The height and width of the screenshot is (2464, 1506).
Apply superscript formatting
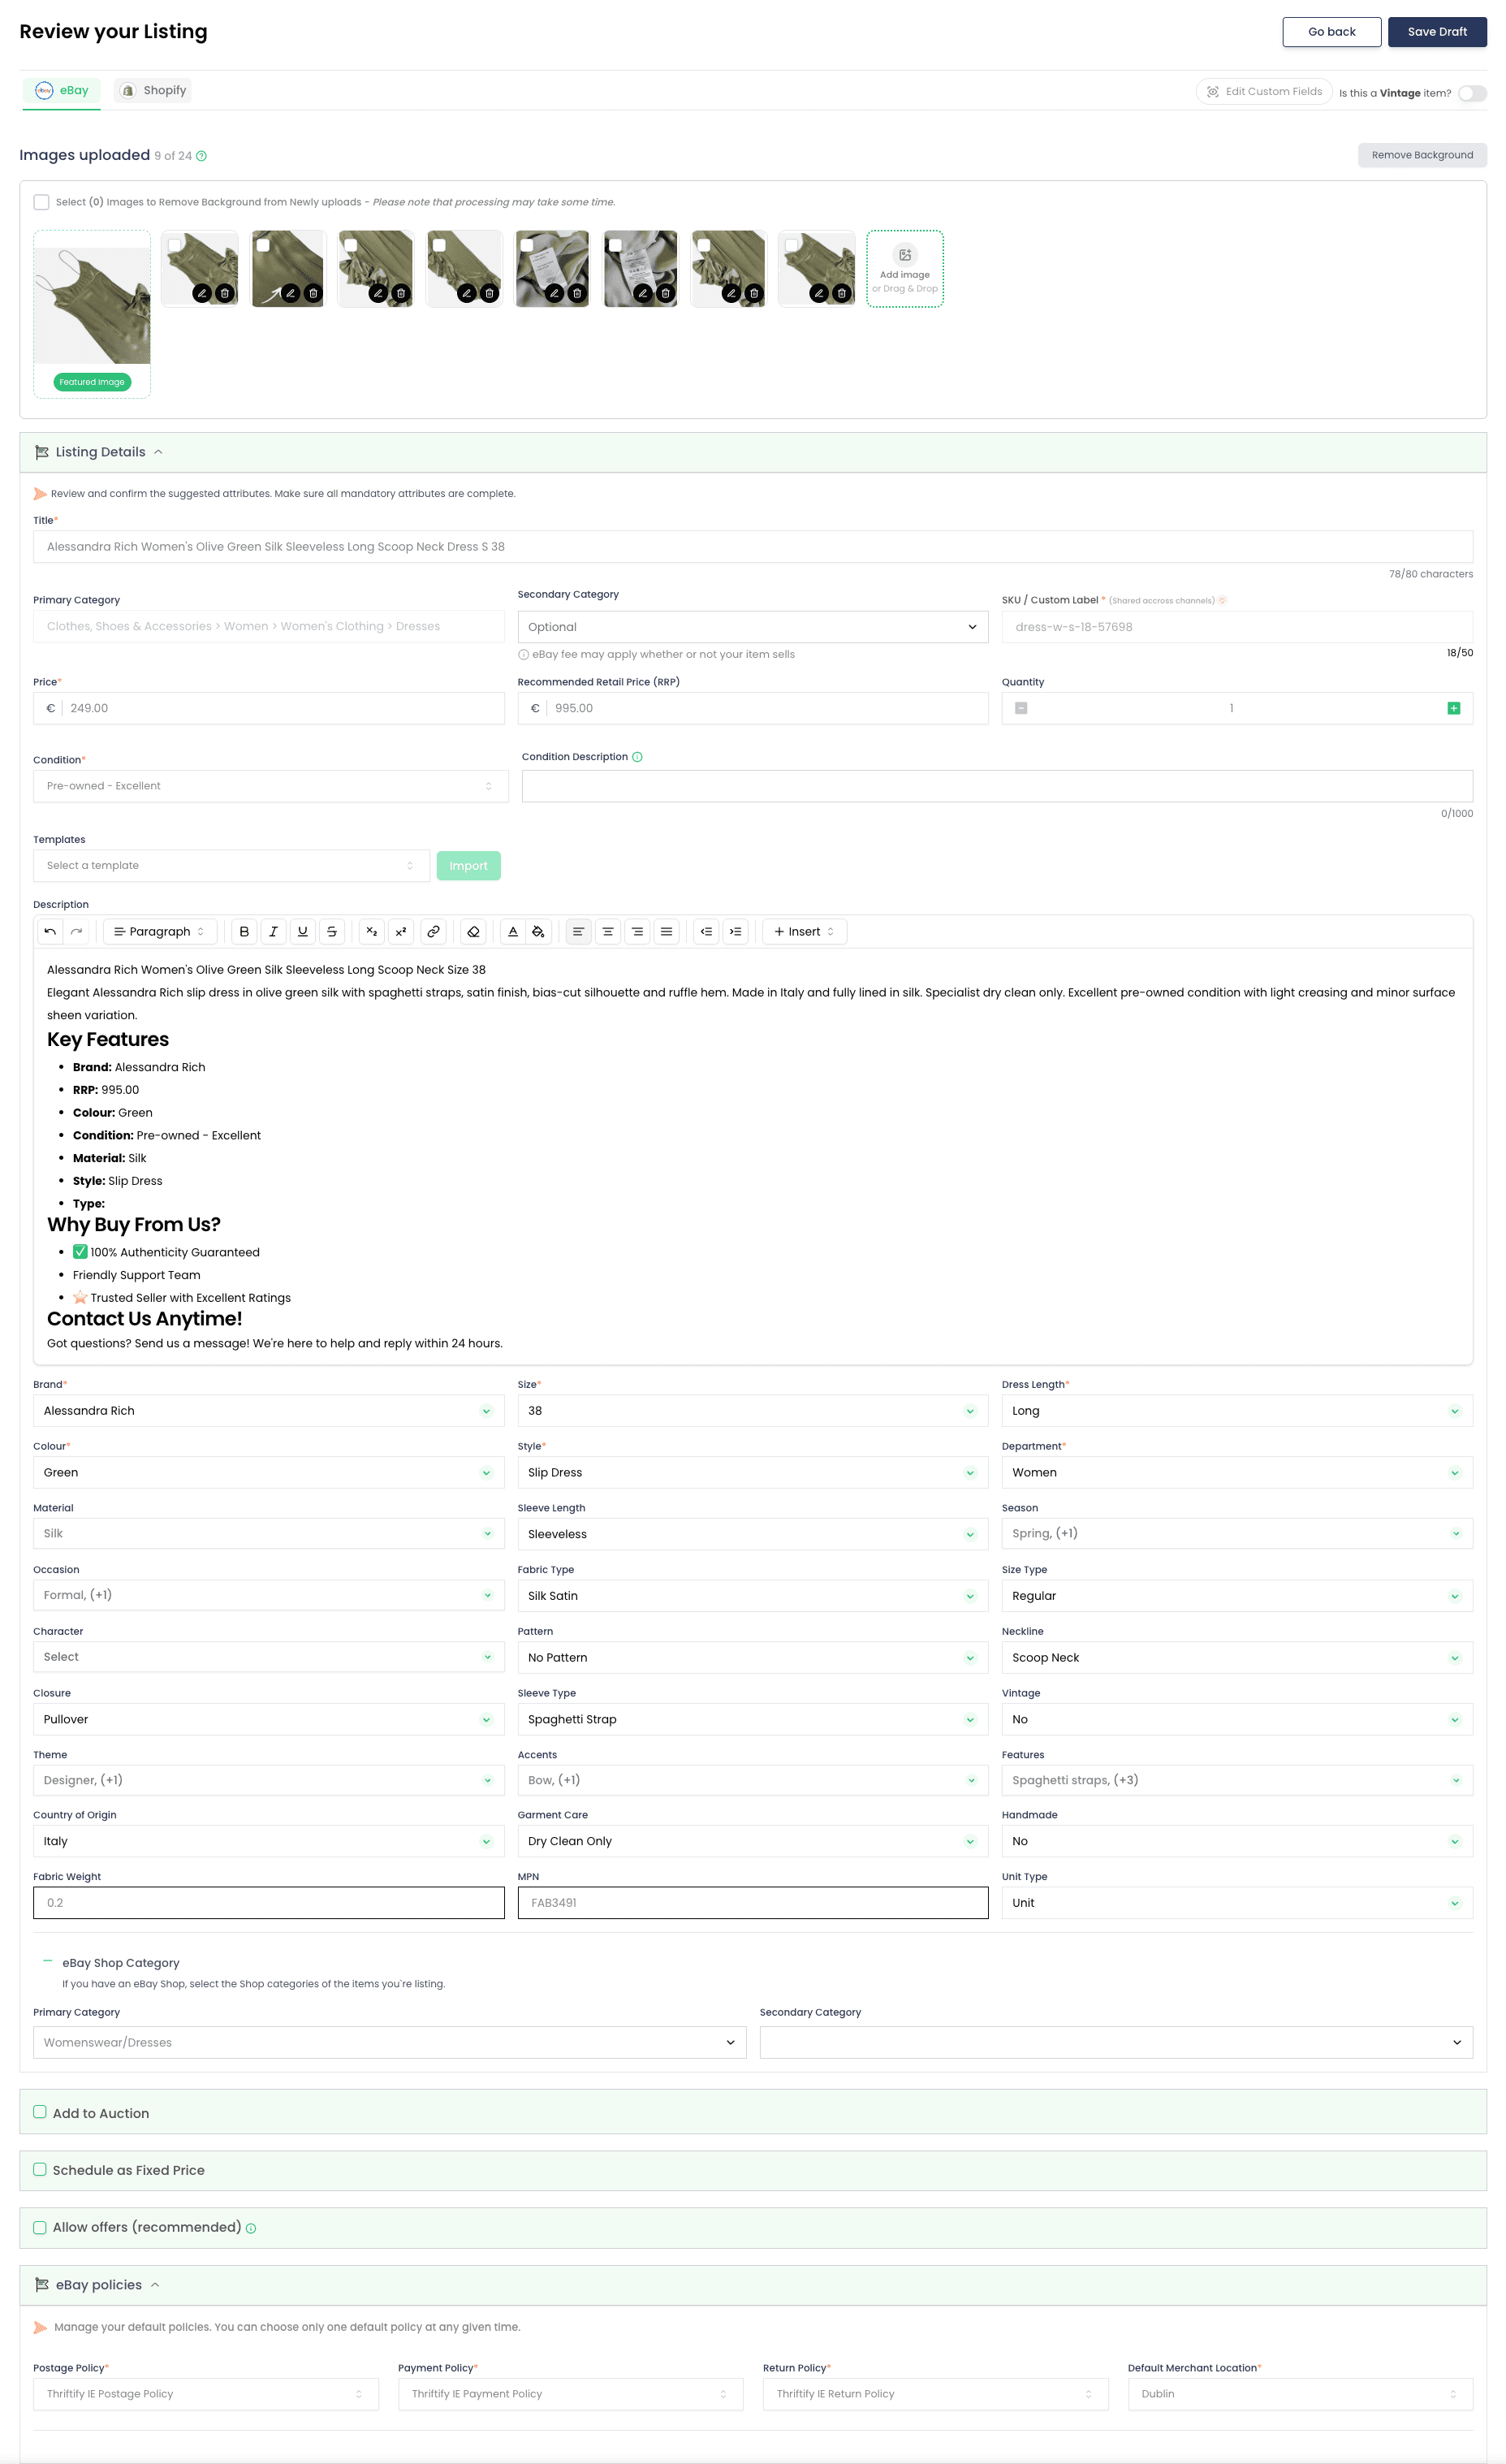coord(401,931)
